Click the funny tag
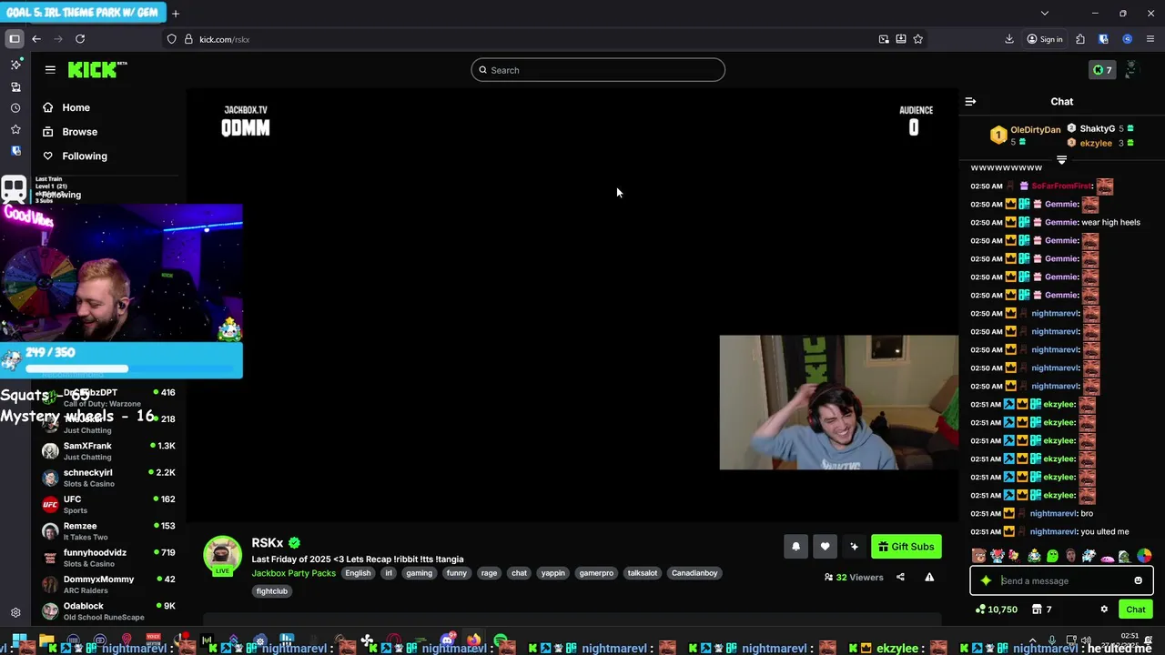Screen dimensions: 1165x655 tap(457, 573)
